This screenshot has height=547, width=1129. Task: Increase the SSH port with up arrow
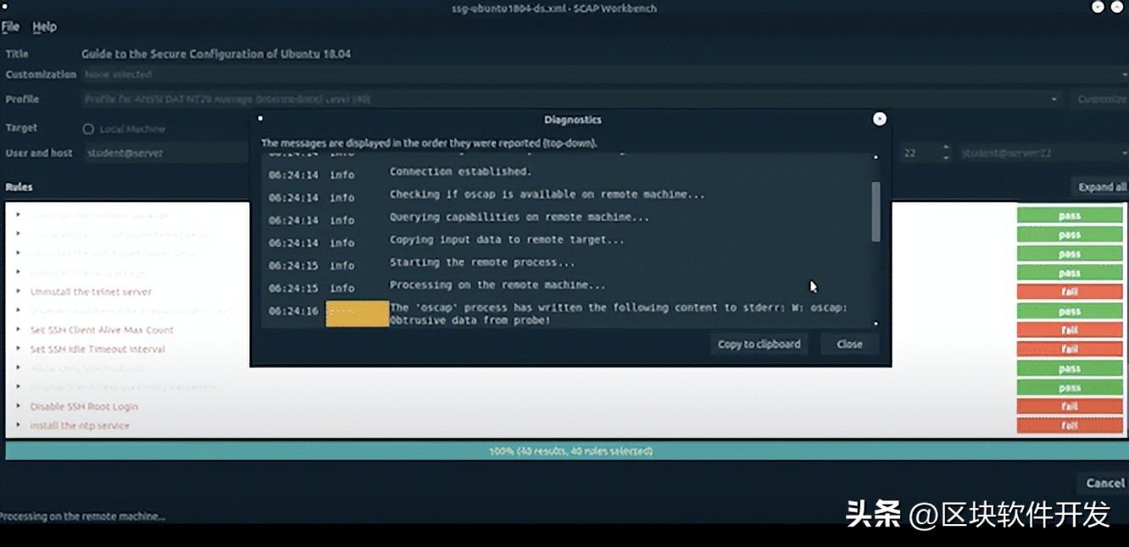point(946,148)
